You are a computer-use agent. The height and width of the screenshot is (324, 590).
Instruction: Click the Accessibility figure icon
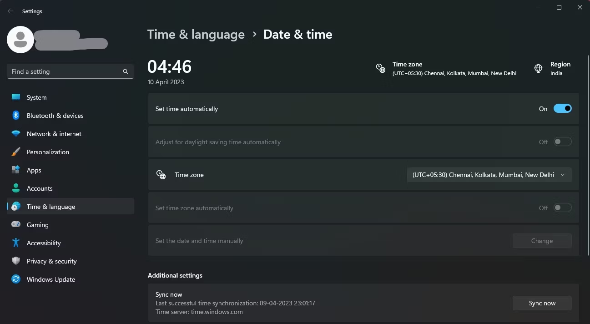click(x=16, y=243)
